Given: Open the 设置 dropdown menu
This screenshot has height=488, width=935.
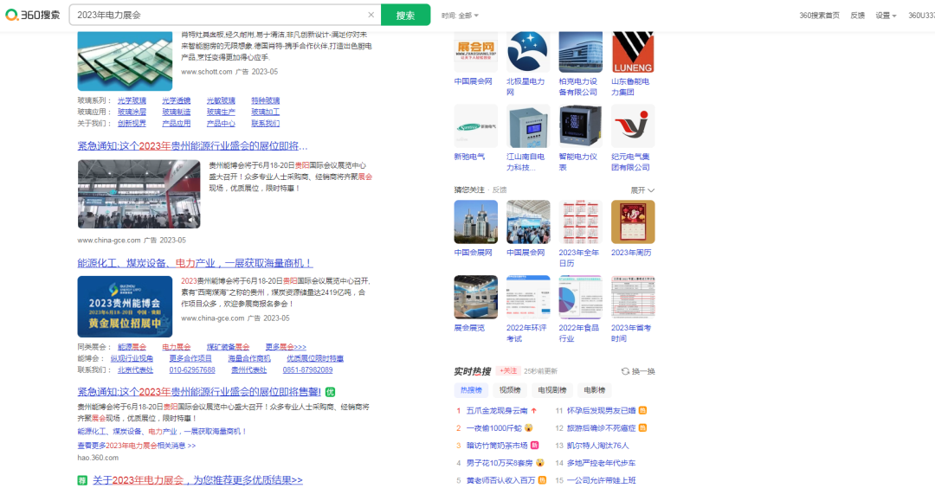Looking at the screenshot, I should pos(886,16).
